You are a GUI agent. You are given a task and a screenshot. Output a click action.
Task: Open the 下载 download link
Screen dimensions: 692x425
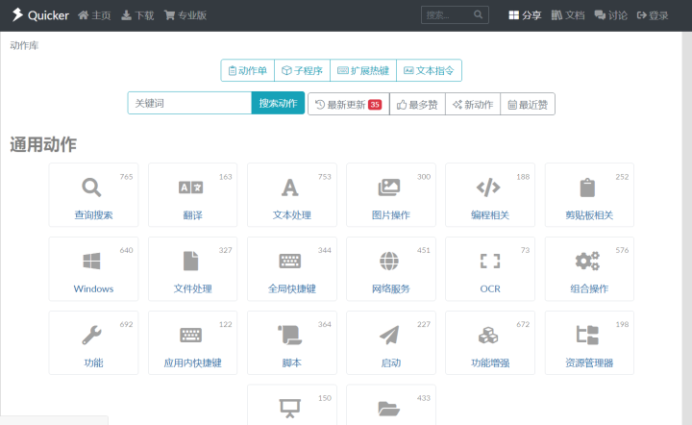click(x=137, y=15)
